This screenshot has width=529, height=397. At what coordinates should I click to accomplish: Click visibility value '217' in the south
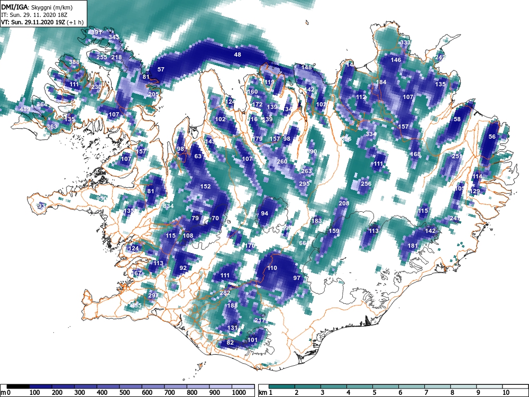point(259,320)
